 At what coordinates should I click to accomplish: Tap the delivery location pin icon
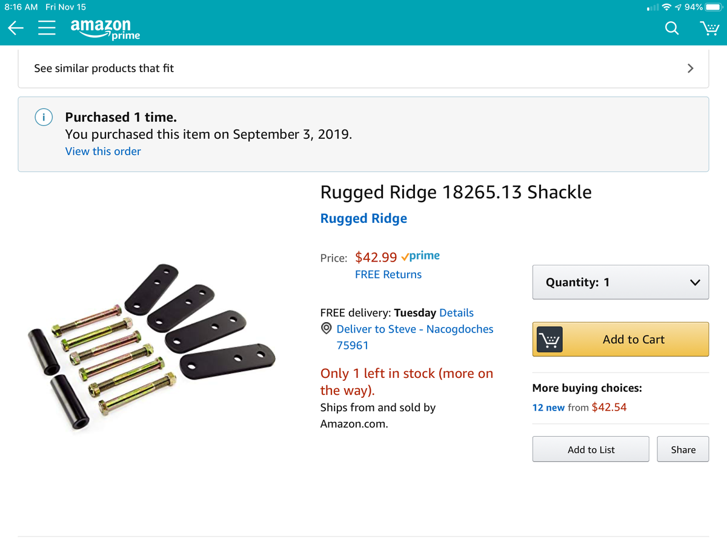[x=326, y=329]
